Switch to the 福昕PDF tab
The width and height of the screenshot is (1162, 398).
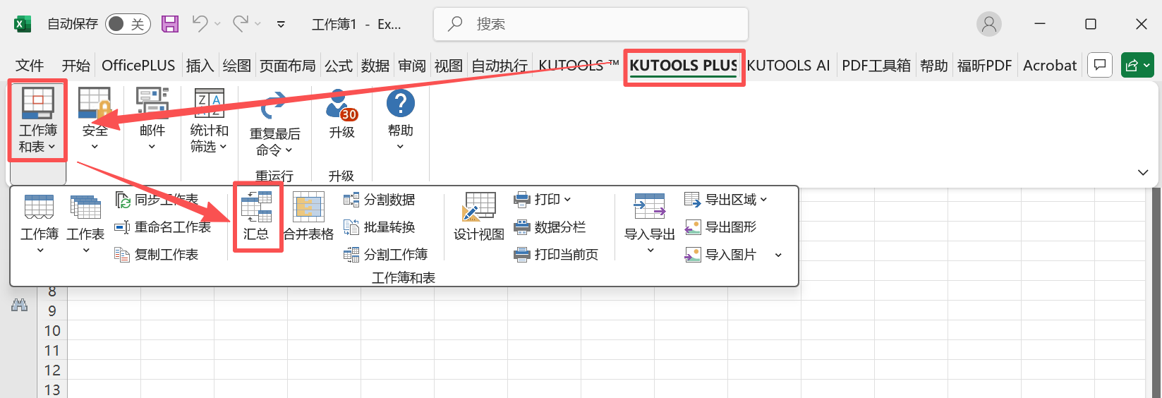[984, 66]
